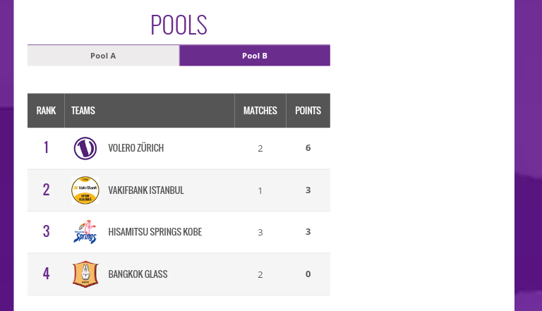Click rank number 4 for Bangkok Glass
Image resolution: width=542 pixels, height=311 pixels.
coord(46,274)
